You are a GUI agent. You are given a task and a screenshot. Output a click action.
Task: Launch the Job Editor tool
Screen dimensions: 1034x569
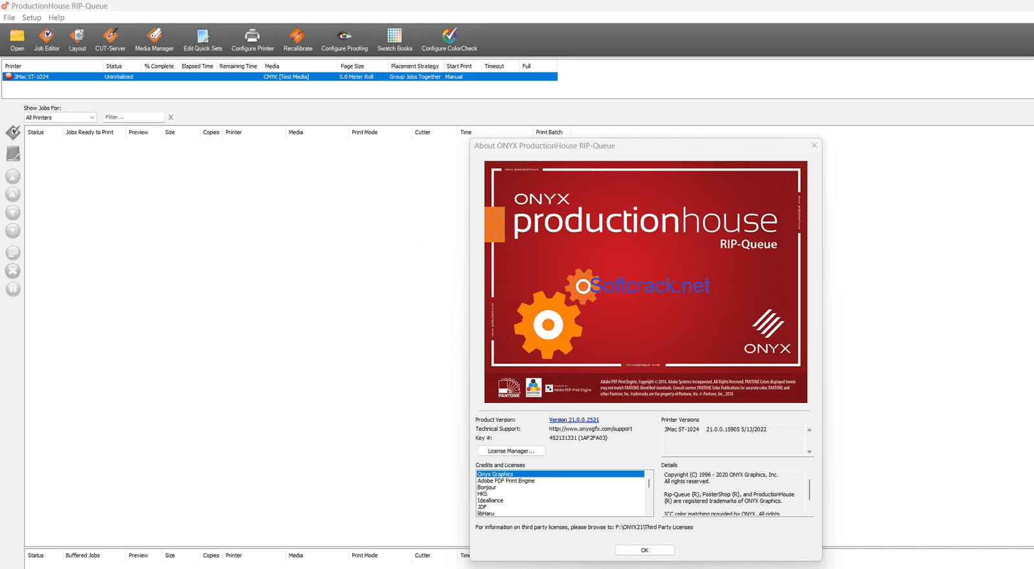(47, 39)
